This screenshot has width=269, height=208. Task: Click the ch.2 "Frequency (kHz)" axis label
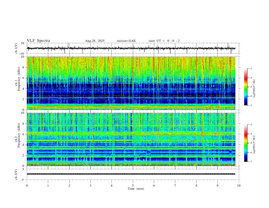point(19,135)
